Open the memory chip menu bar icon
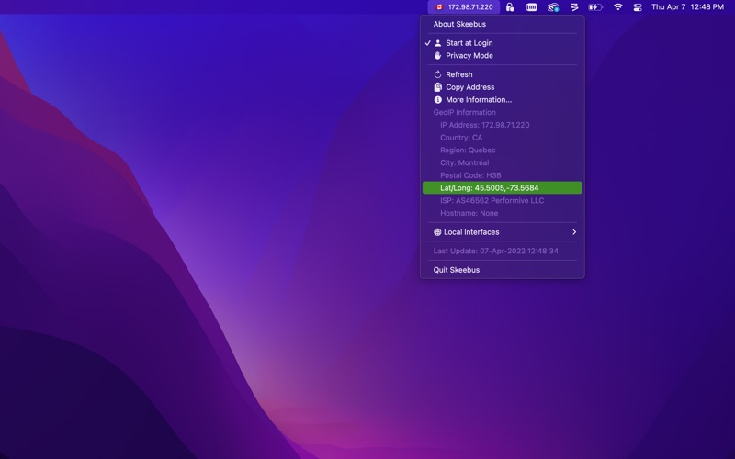 [531, 7]
